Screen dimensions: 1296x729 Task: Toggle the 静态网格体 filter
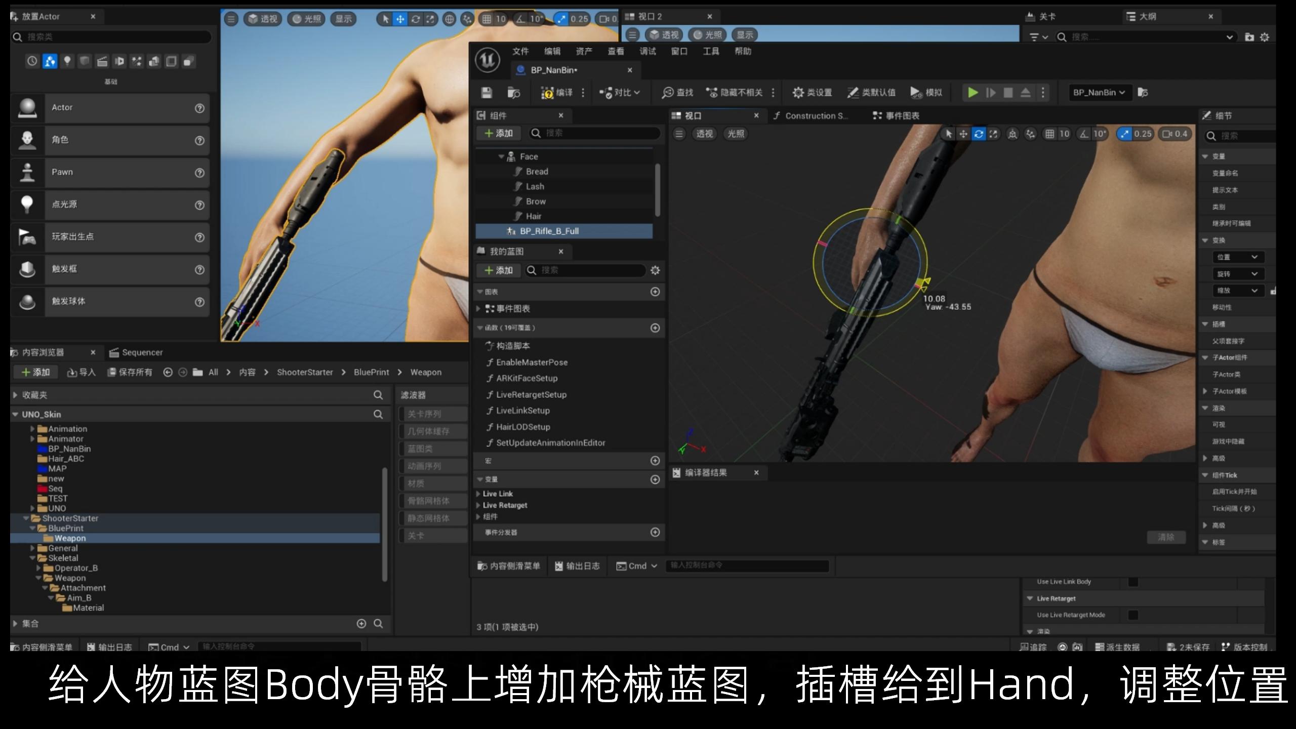433,518
